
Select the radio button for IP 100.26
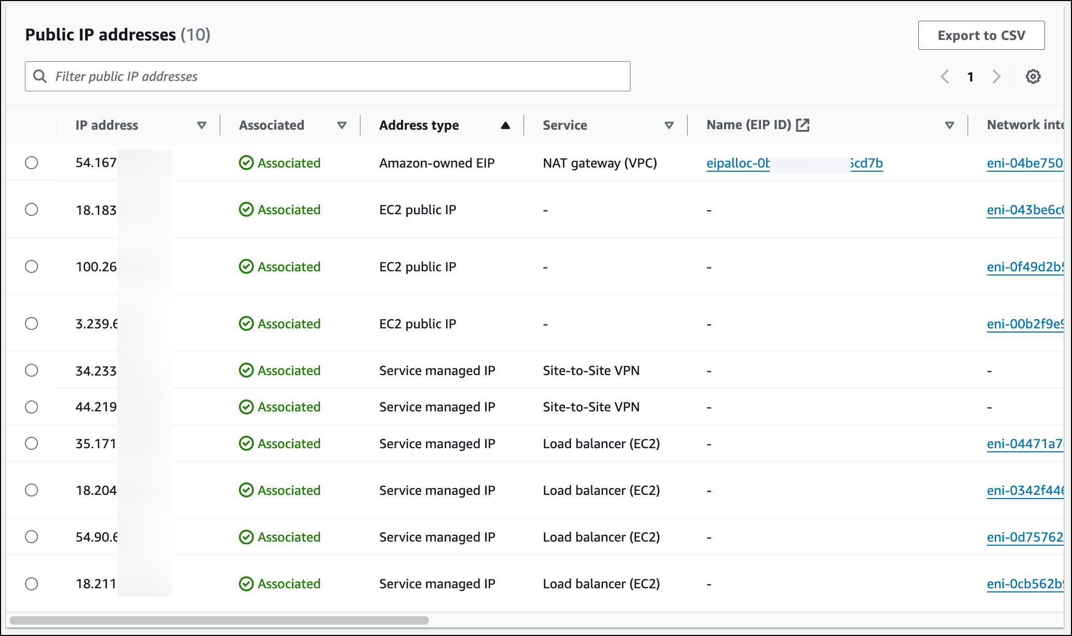click(x=32, y=267)
